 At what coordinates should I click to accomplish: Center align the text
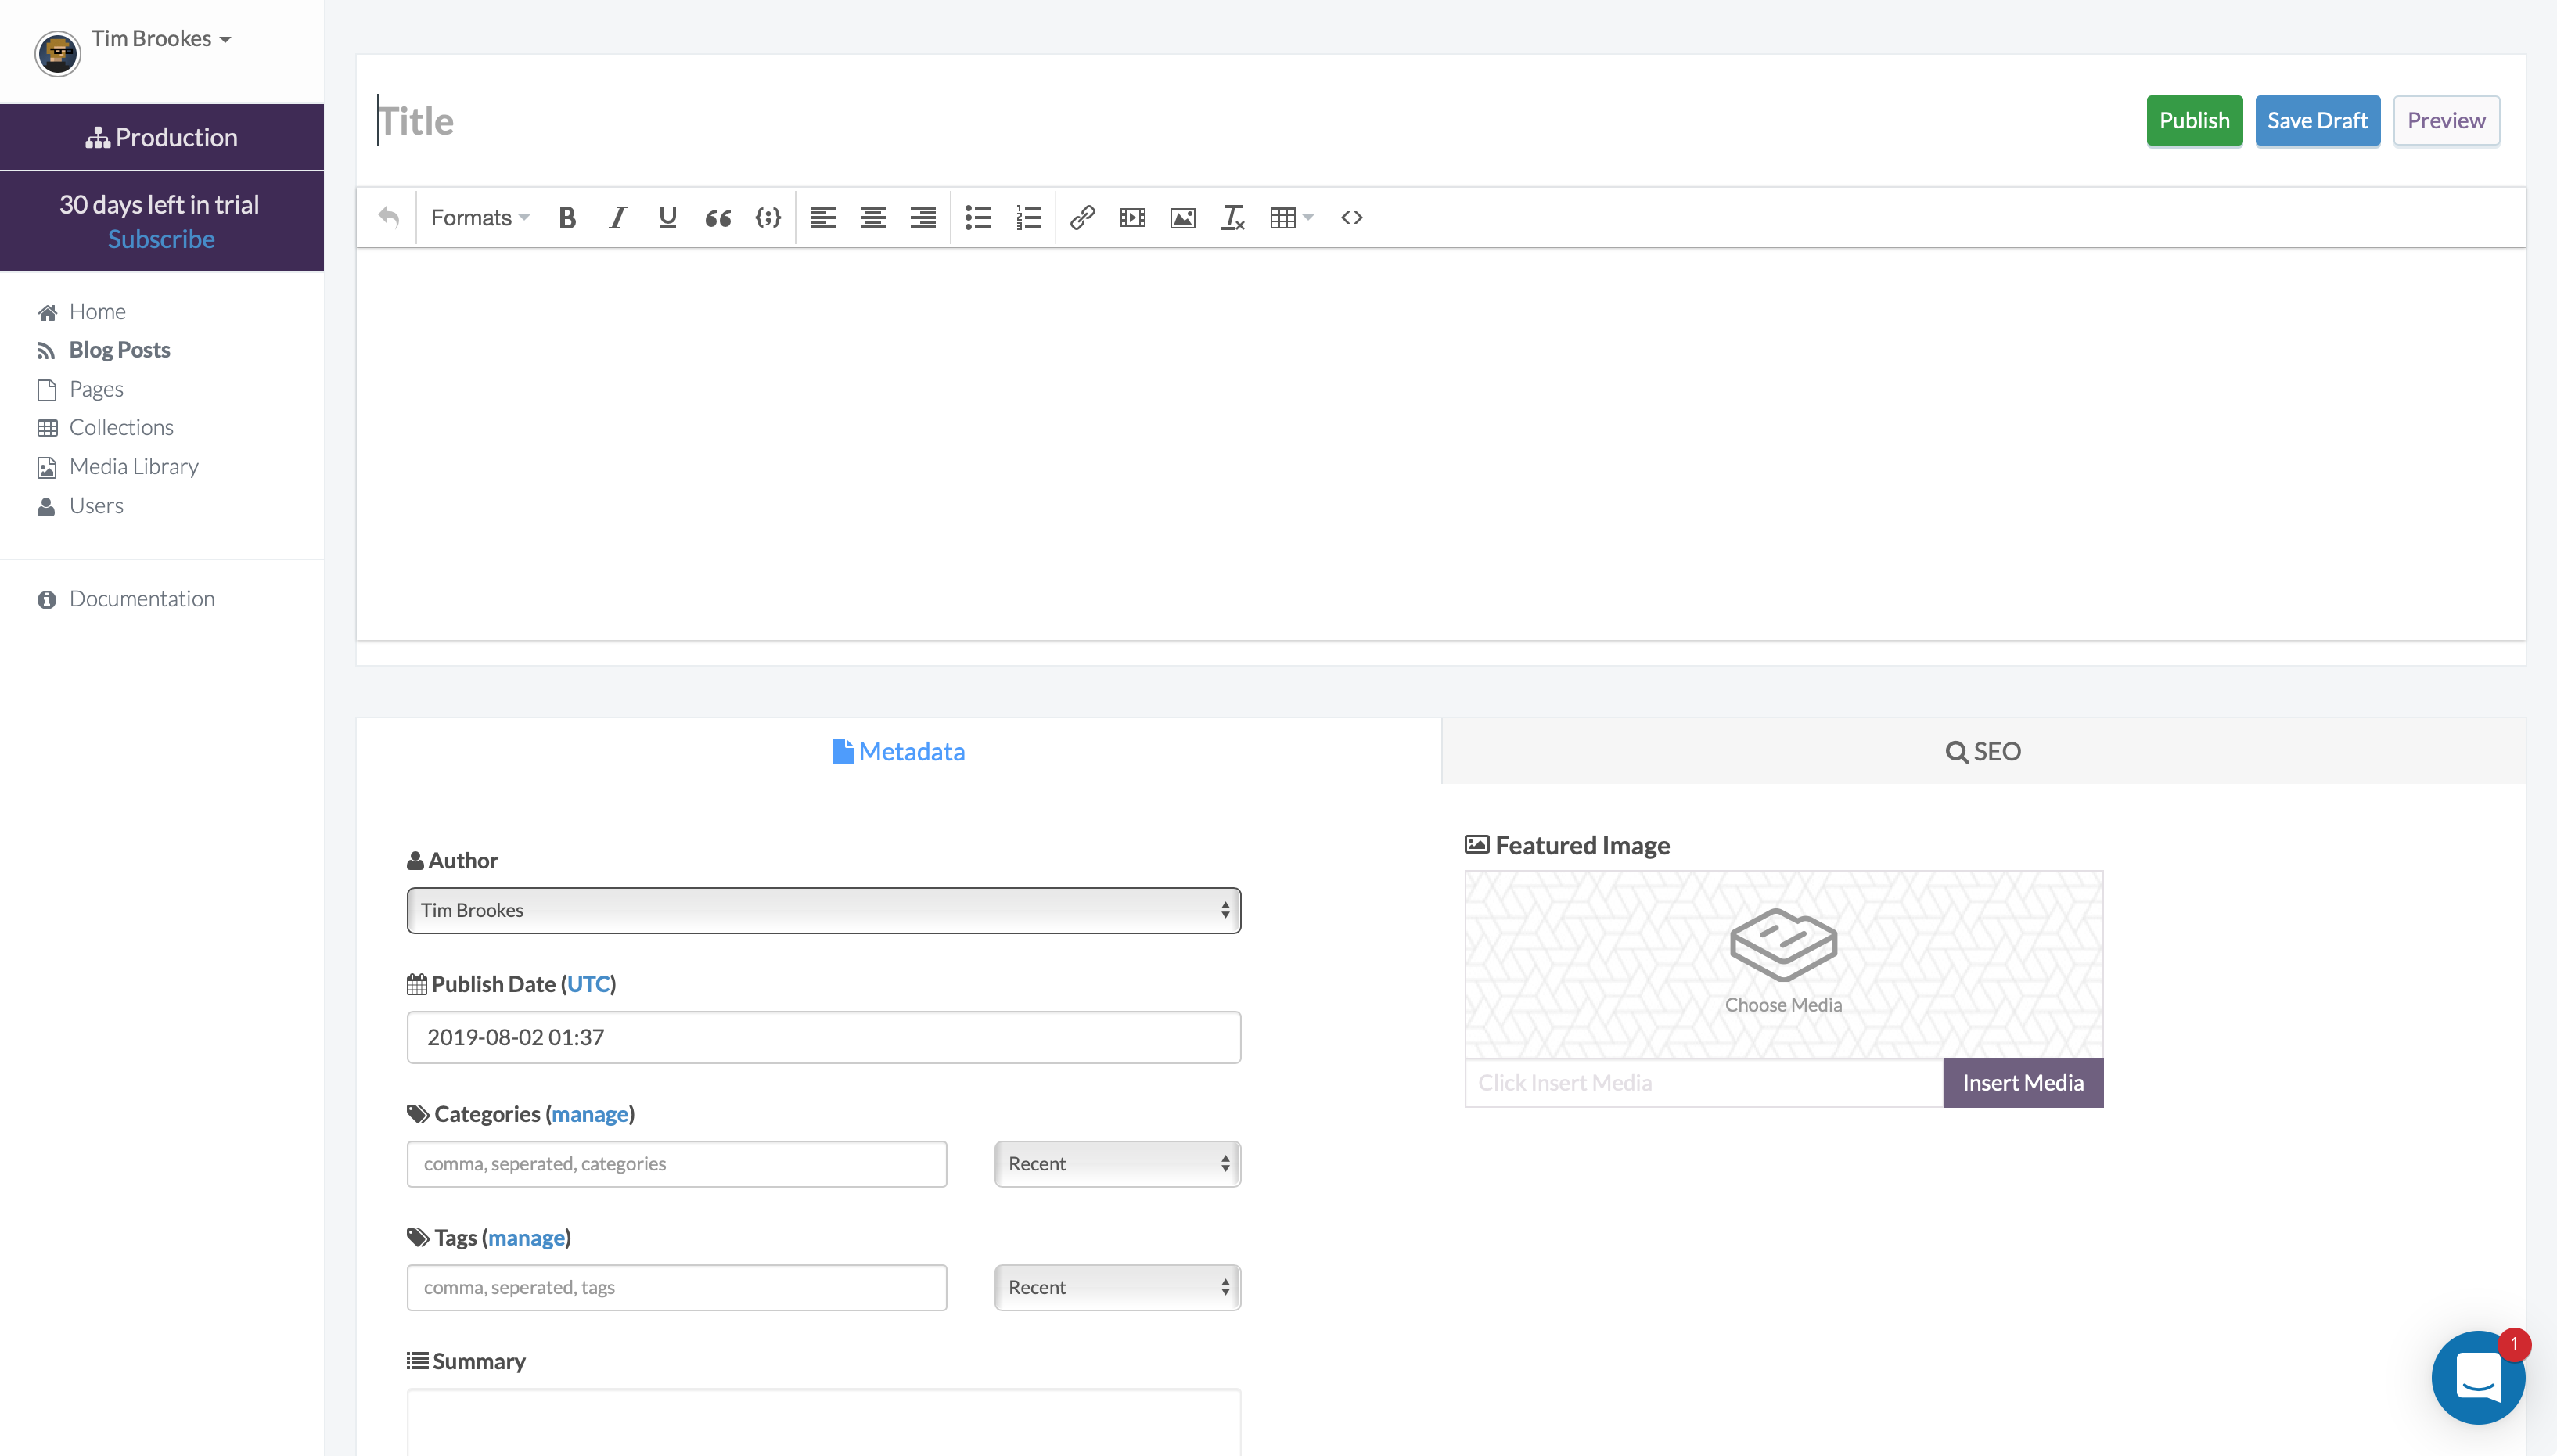[x=872, y=217]
